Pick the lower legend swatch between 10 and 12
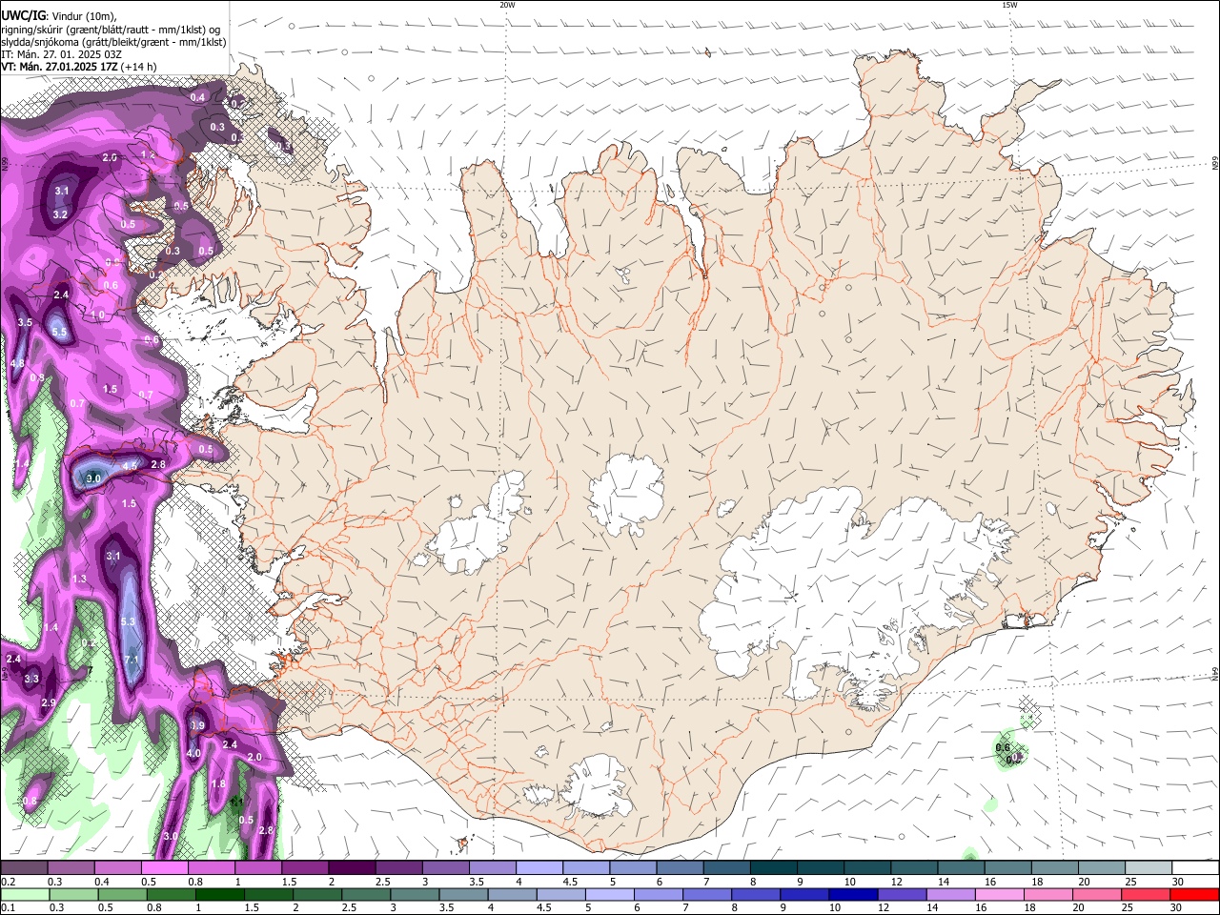Screen dimensions: 1220x915 [853, 895]
